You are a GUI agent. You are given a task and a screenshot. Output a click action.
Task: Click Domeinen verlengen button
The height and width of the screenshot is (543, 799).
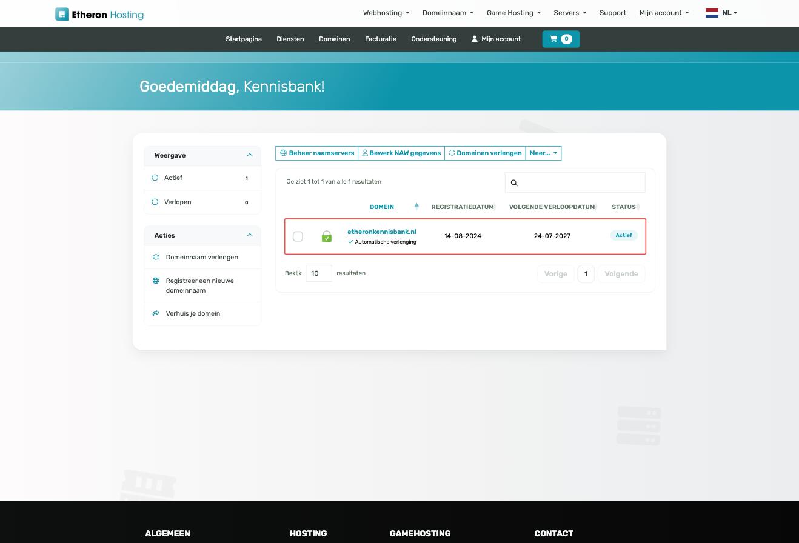point(485,153)
